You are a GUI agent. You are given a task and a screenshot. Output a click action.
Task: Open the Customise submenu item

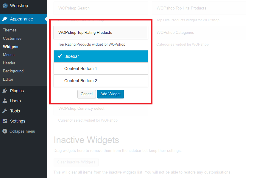12,38
